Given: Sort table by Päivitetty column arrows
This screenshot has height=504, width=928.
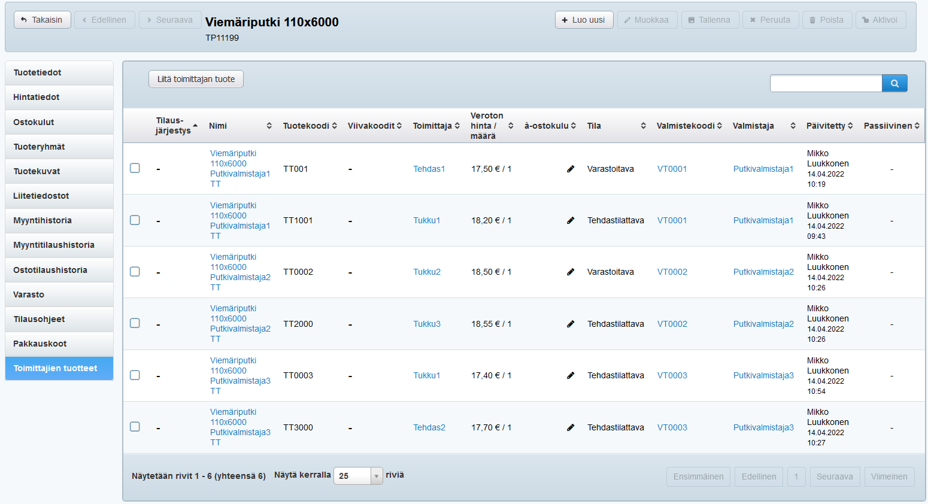Looking at the screenshot, I should (850, 126).
